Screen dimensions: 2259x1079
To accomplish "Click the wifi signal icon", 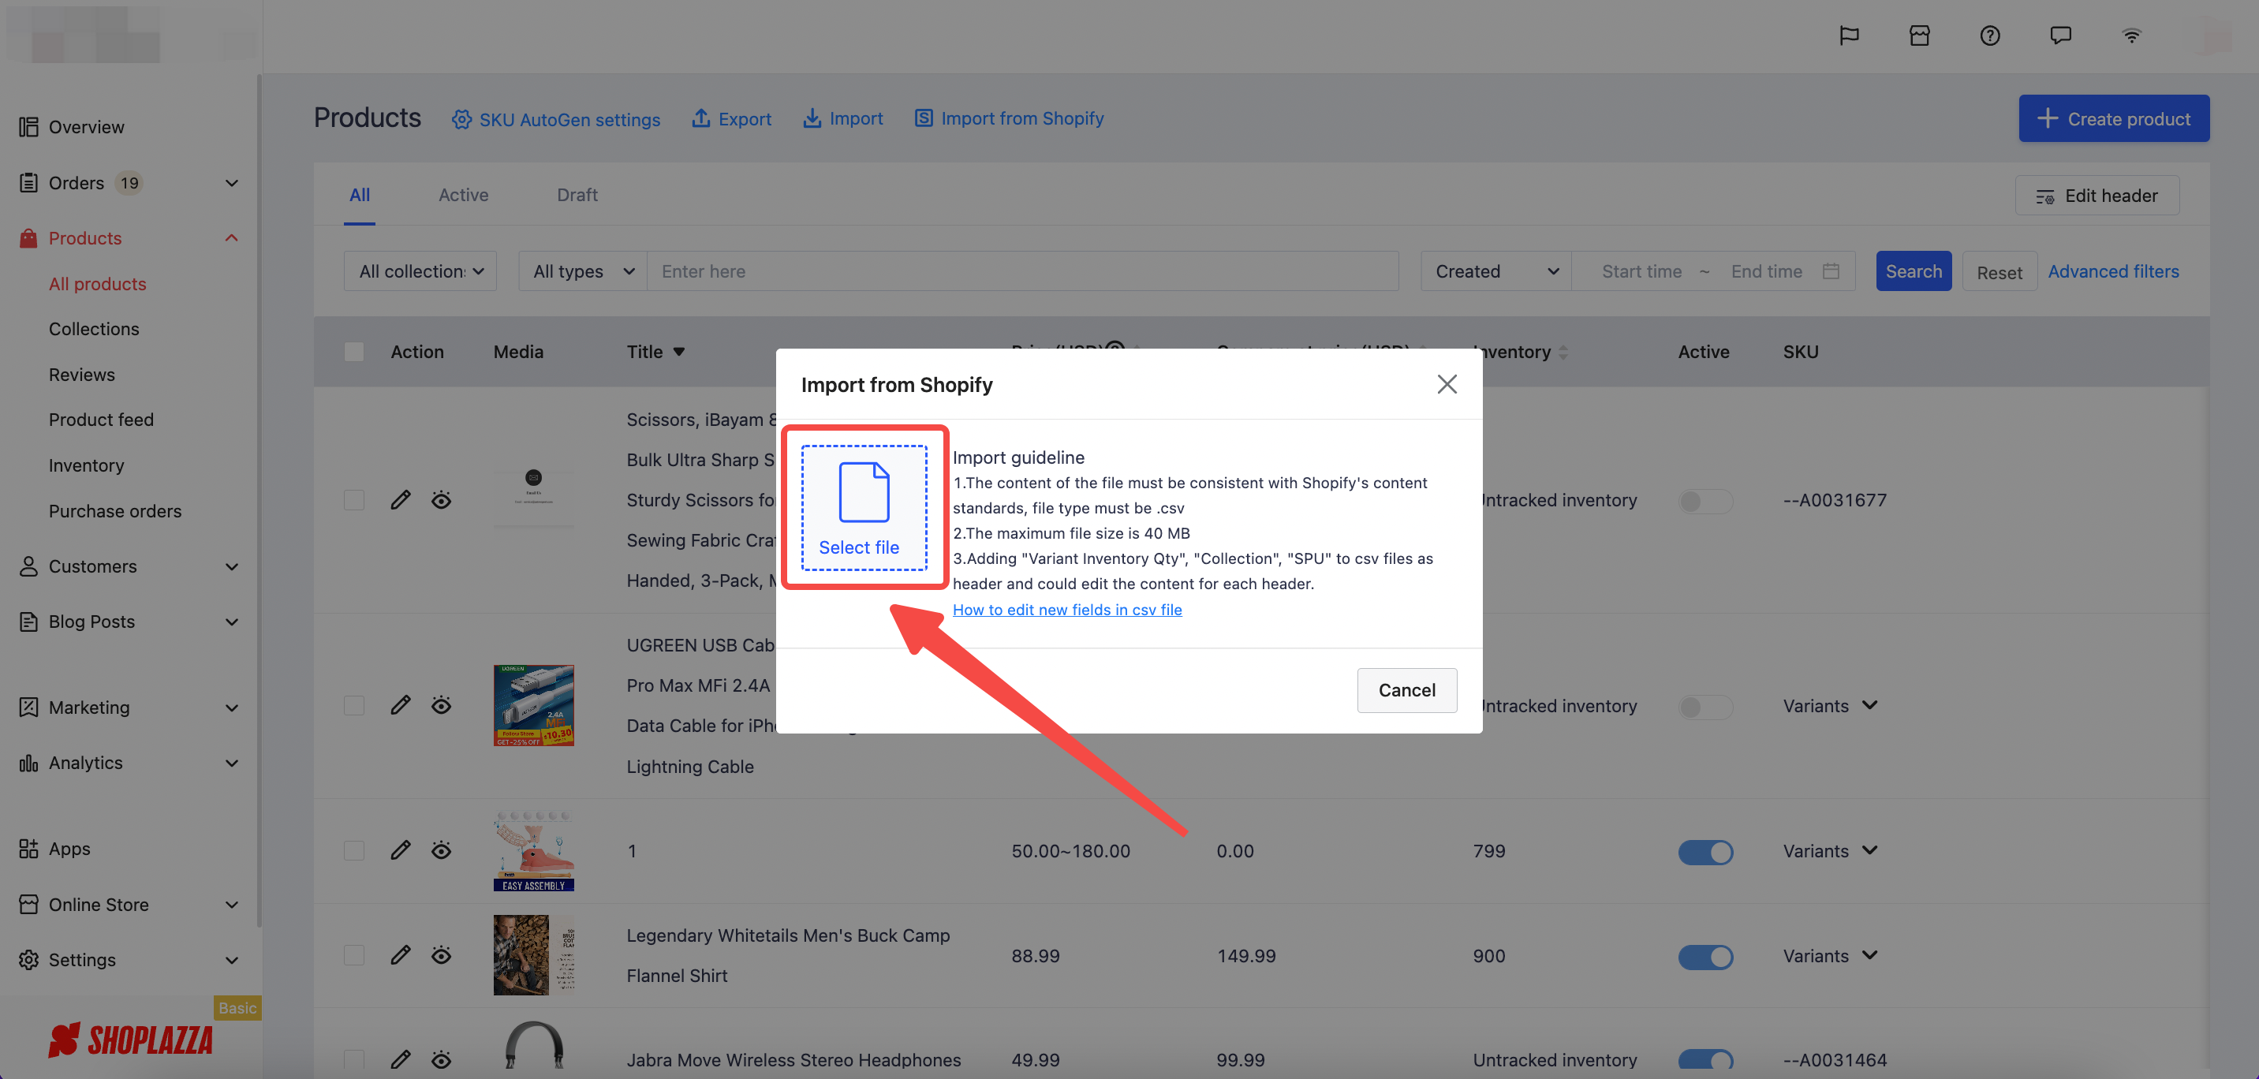I will 2132,36.
